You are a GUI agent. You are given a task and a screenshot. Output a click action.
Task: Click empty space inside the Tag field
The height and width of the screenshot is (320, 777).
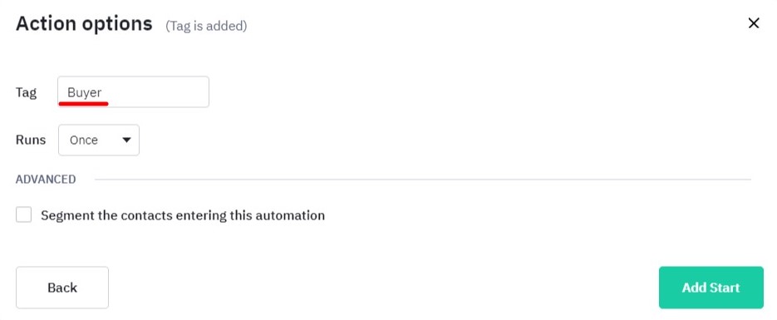tap(159, 92)
